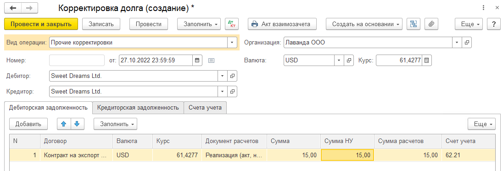Open the top Заполнить dropdown button
This screenshot has height=171, width=503.
pyautogui.click(x=199, y=24)
